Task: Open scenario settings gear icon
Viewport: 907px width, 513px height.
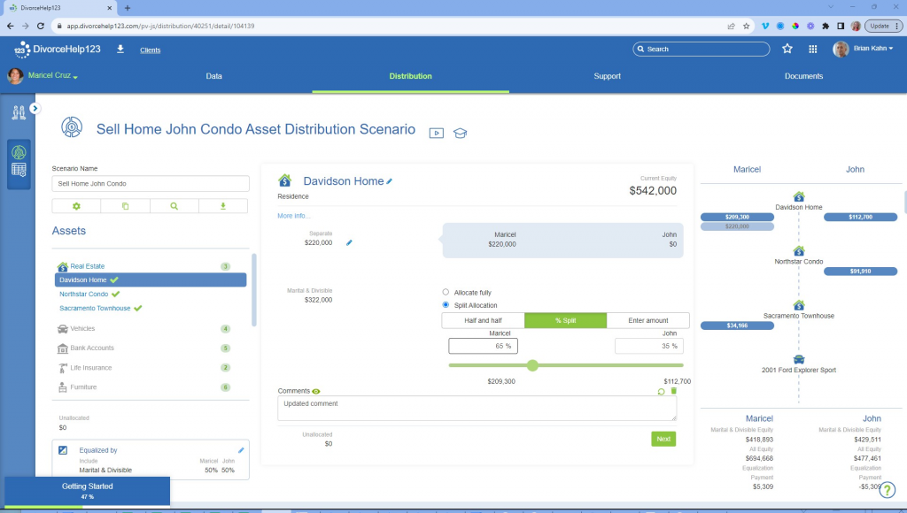Action: [x=76, y=206]
